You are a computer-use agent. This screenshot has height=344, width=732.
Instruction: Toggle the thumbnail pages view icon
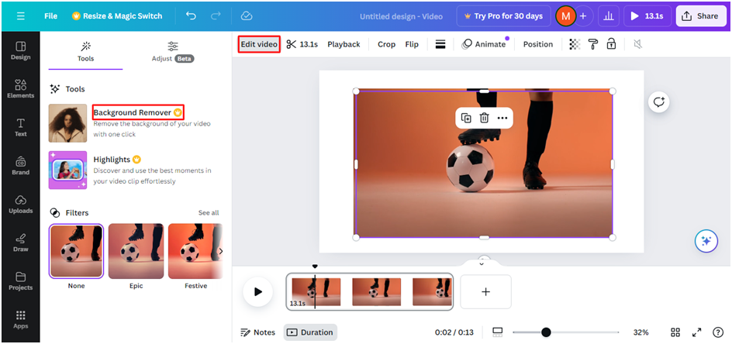click(497, 332)
